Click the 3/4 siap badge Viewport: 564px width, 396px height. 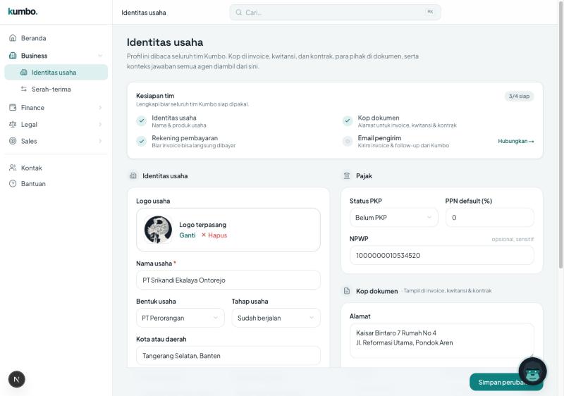[519, 96]
